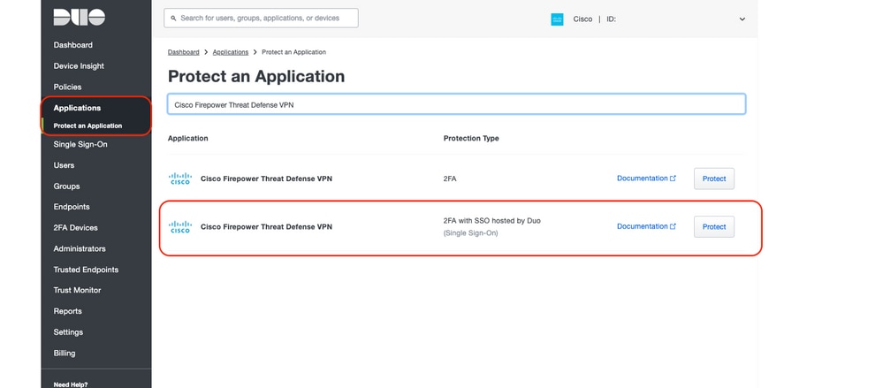The height and width of the screenshot is (388, 883).
Task: Open the Groups page
Action: [x=66, y=186]
